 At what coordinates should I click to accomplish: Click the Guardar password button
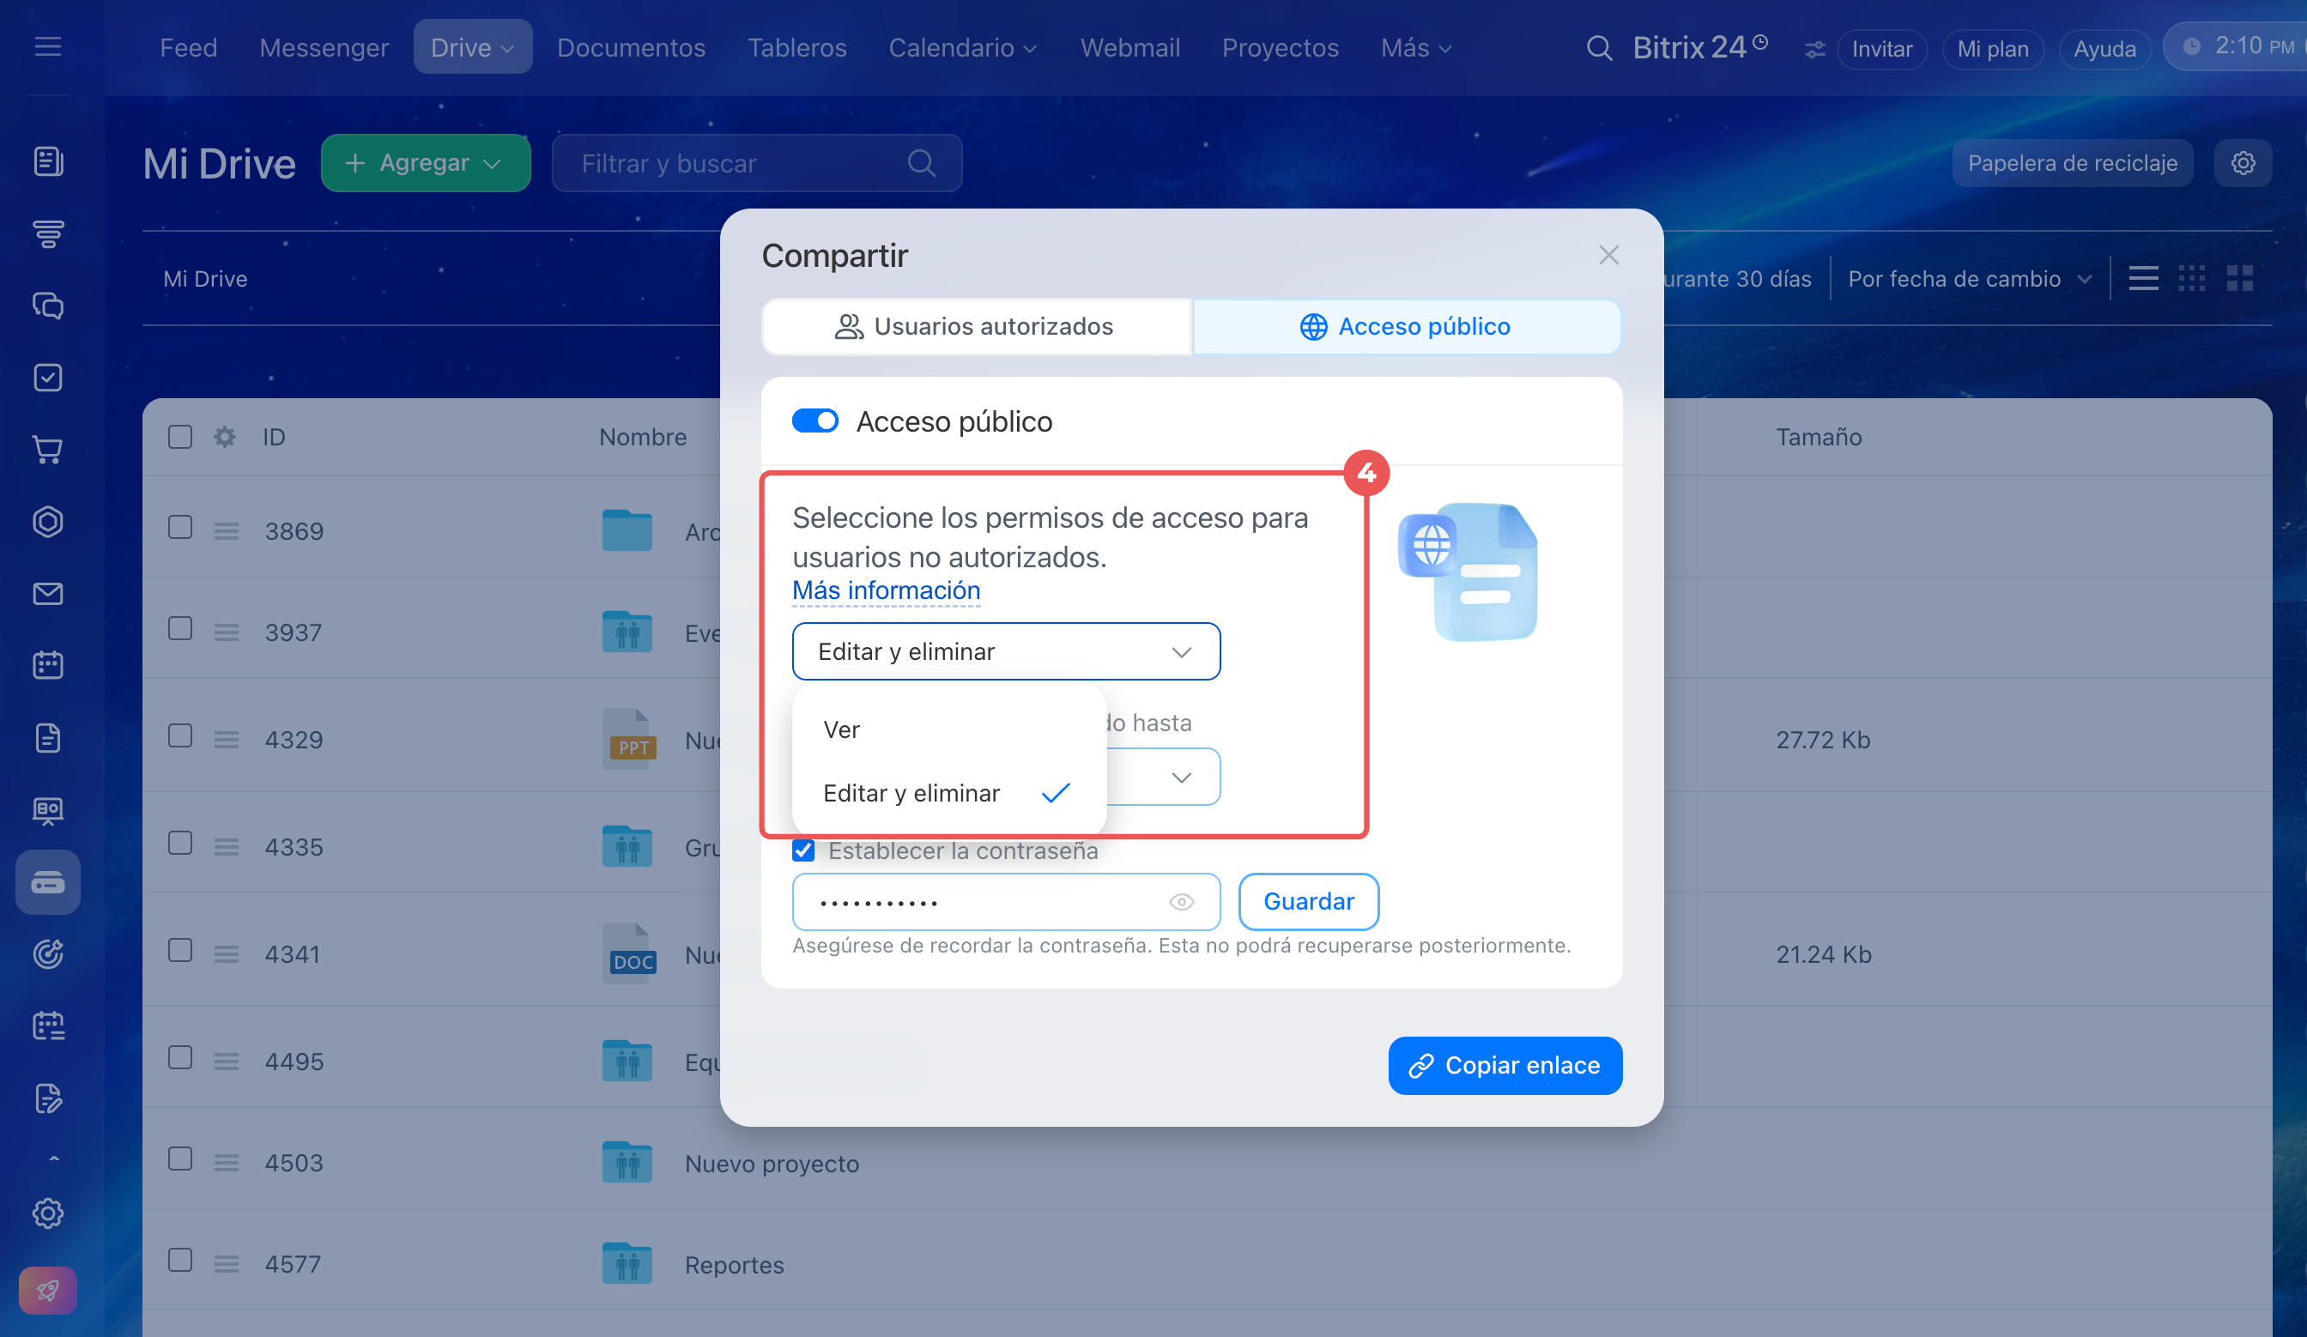[x=1308, y=901]
